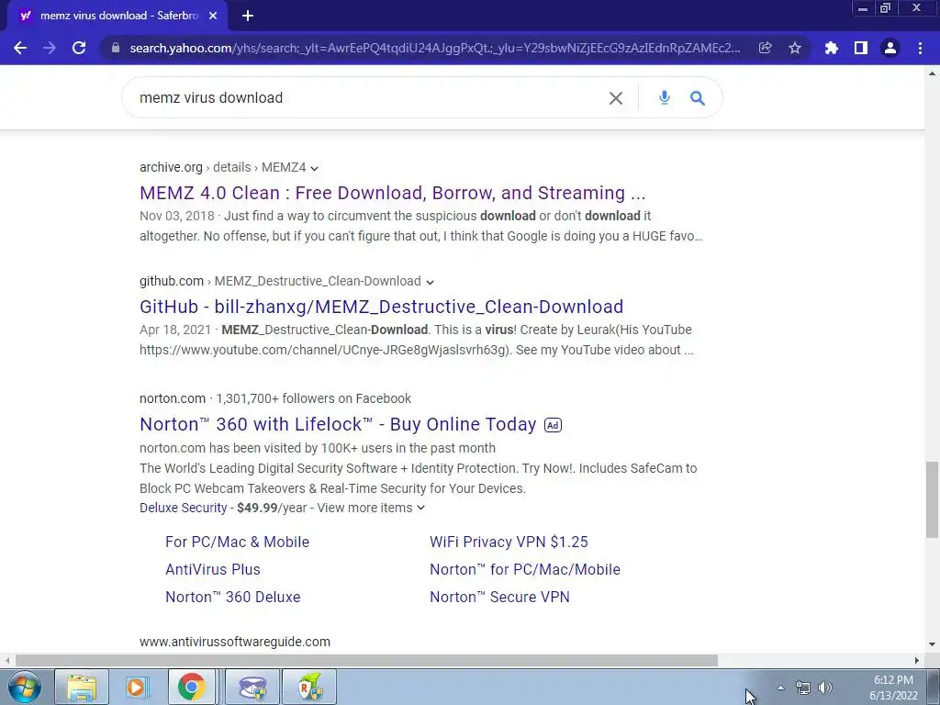Image resolution: width=940 pixels, height=705 pixels.
Task: Open Norton 360 Deluxe link
Action: point(232,597)
